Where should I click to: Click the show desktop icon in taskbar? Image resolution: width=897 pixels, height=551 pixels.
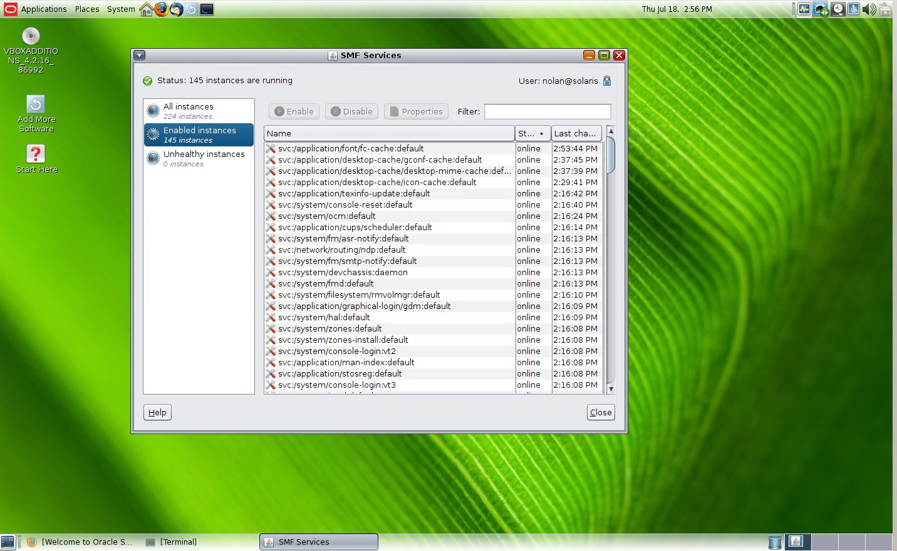click(8, 542)
